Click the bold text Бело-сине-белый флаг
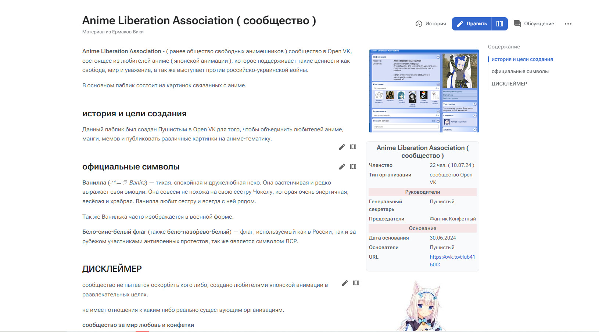The height and width of the screenshot is (332, 599). [x=114, y=232]
